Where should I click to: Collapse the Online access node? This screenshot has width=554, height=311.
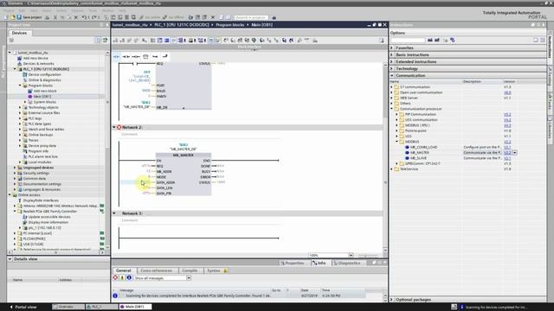tap(10, 195)
